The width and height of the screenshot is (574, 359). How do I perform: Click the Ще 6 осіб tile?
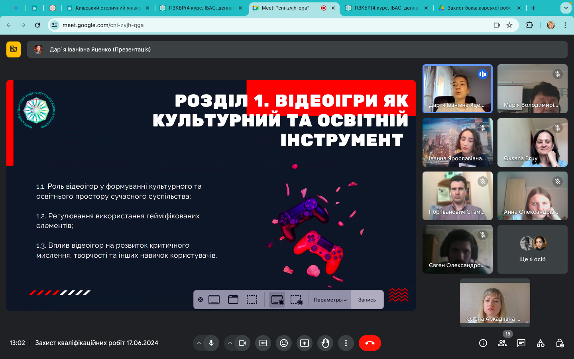(532, 249)
